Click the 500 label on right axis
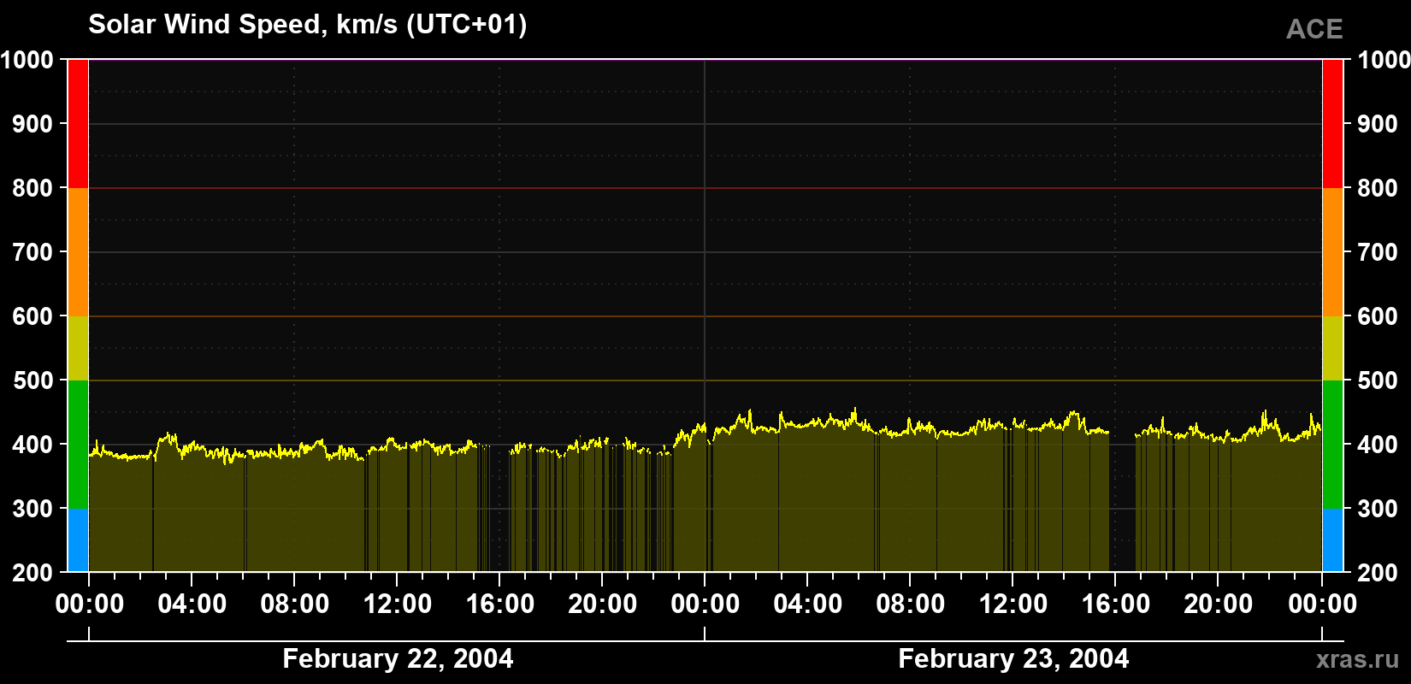Screen dimensions: 1411x684 [1378, 380]
